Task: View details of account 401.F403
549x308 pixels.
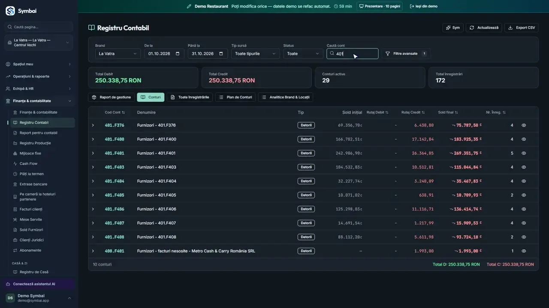Action: tap(524, 167)
